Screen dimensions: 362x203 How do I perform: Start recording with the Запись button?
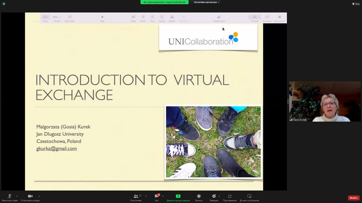199,197
